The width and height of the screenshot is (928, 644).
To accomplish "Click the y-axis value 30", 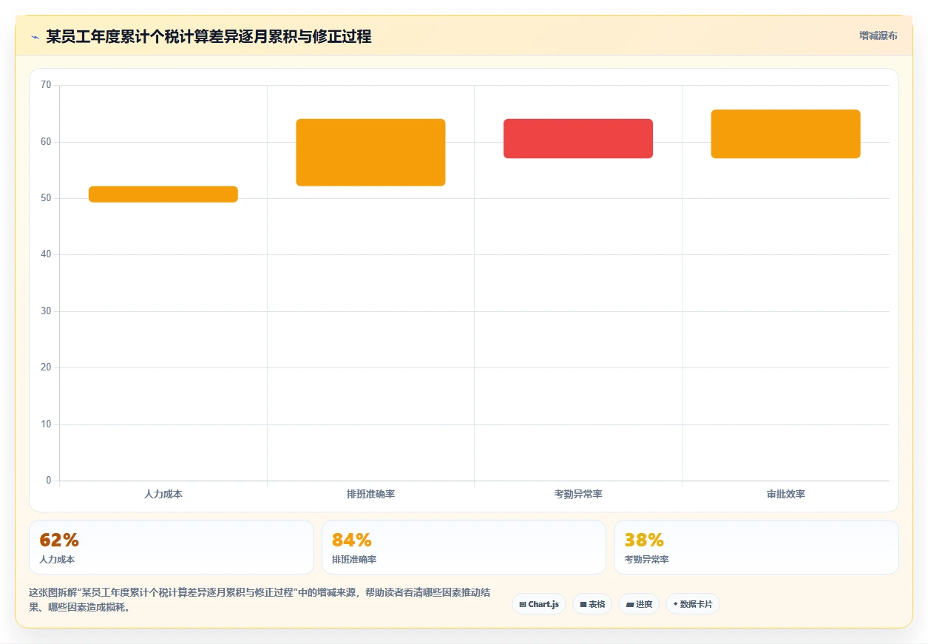I will point(46,311).
